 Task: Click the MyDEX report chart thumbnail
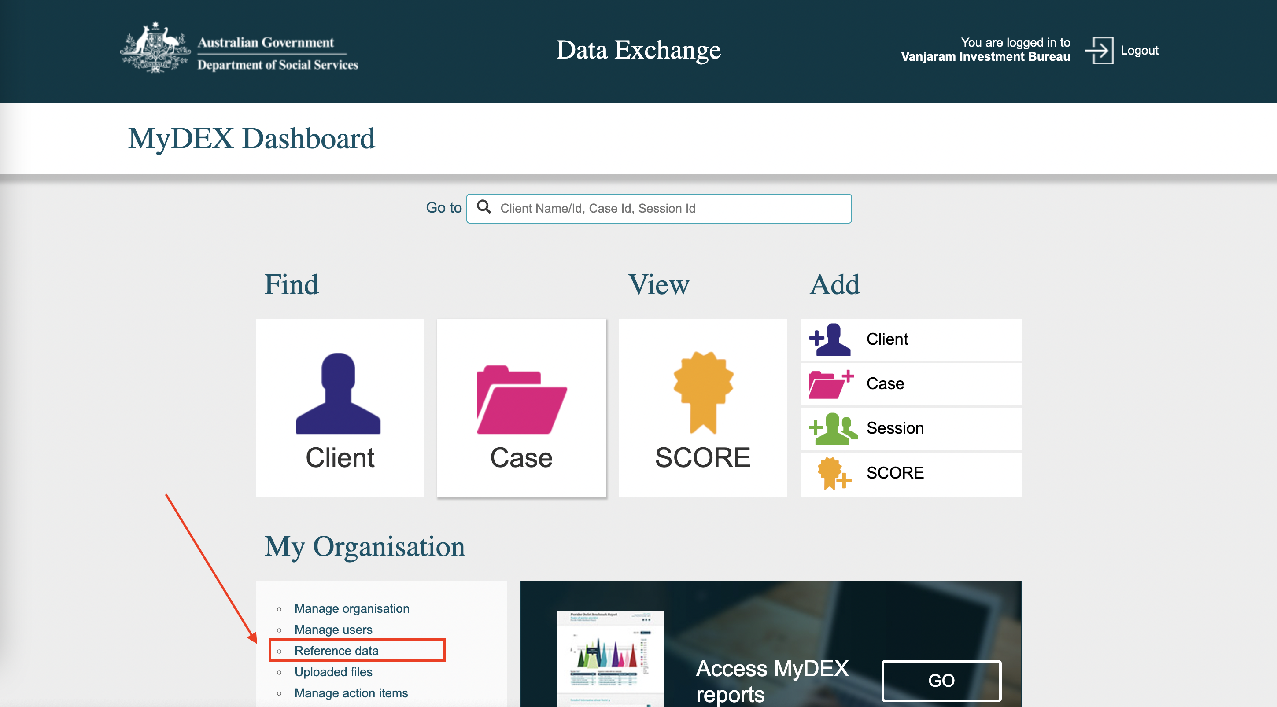point(610,656)
